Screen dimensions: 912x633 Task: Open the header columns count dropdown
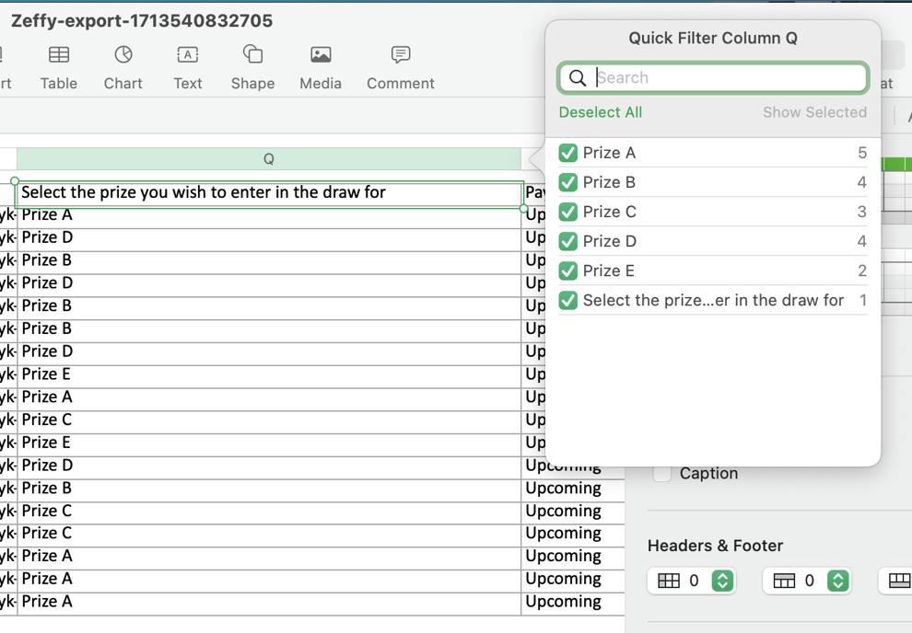point(837,581)
